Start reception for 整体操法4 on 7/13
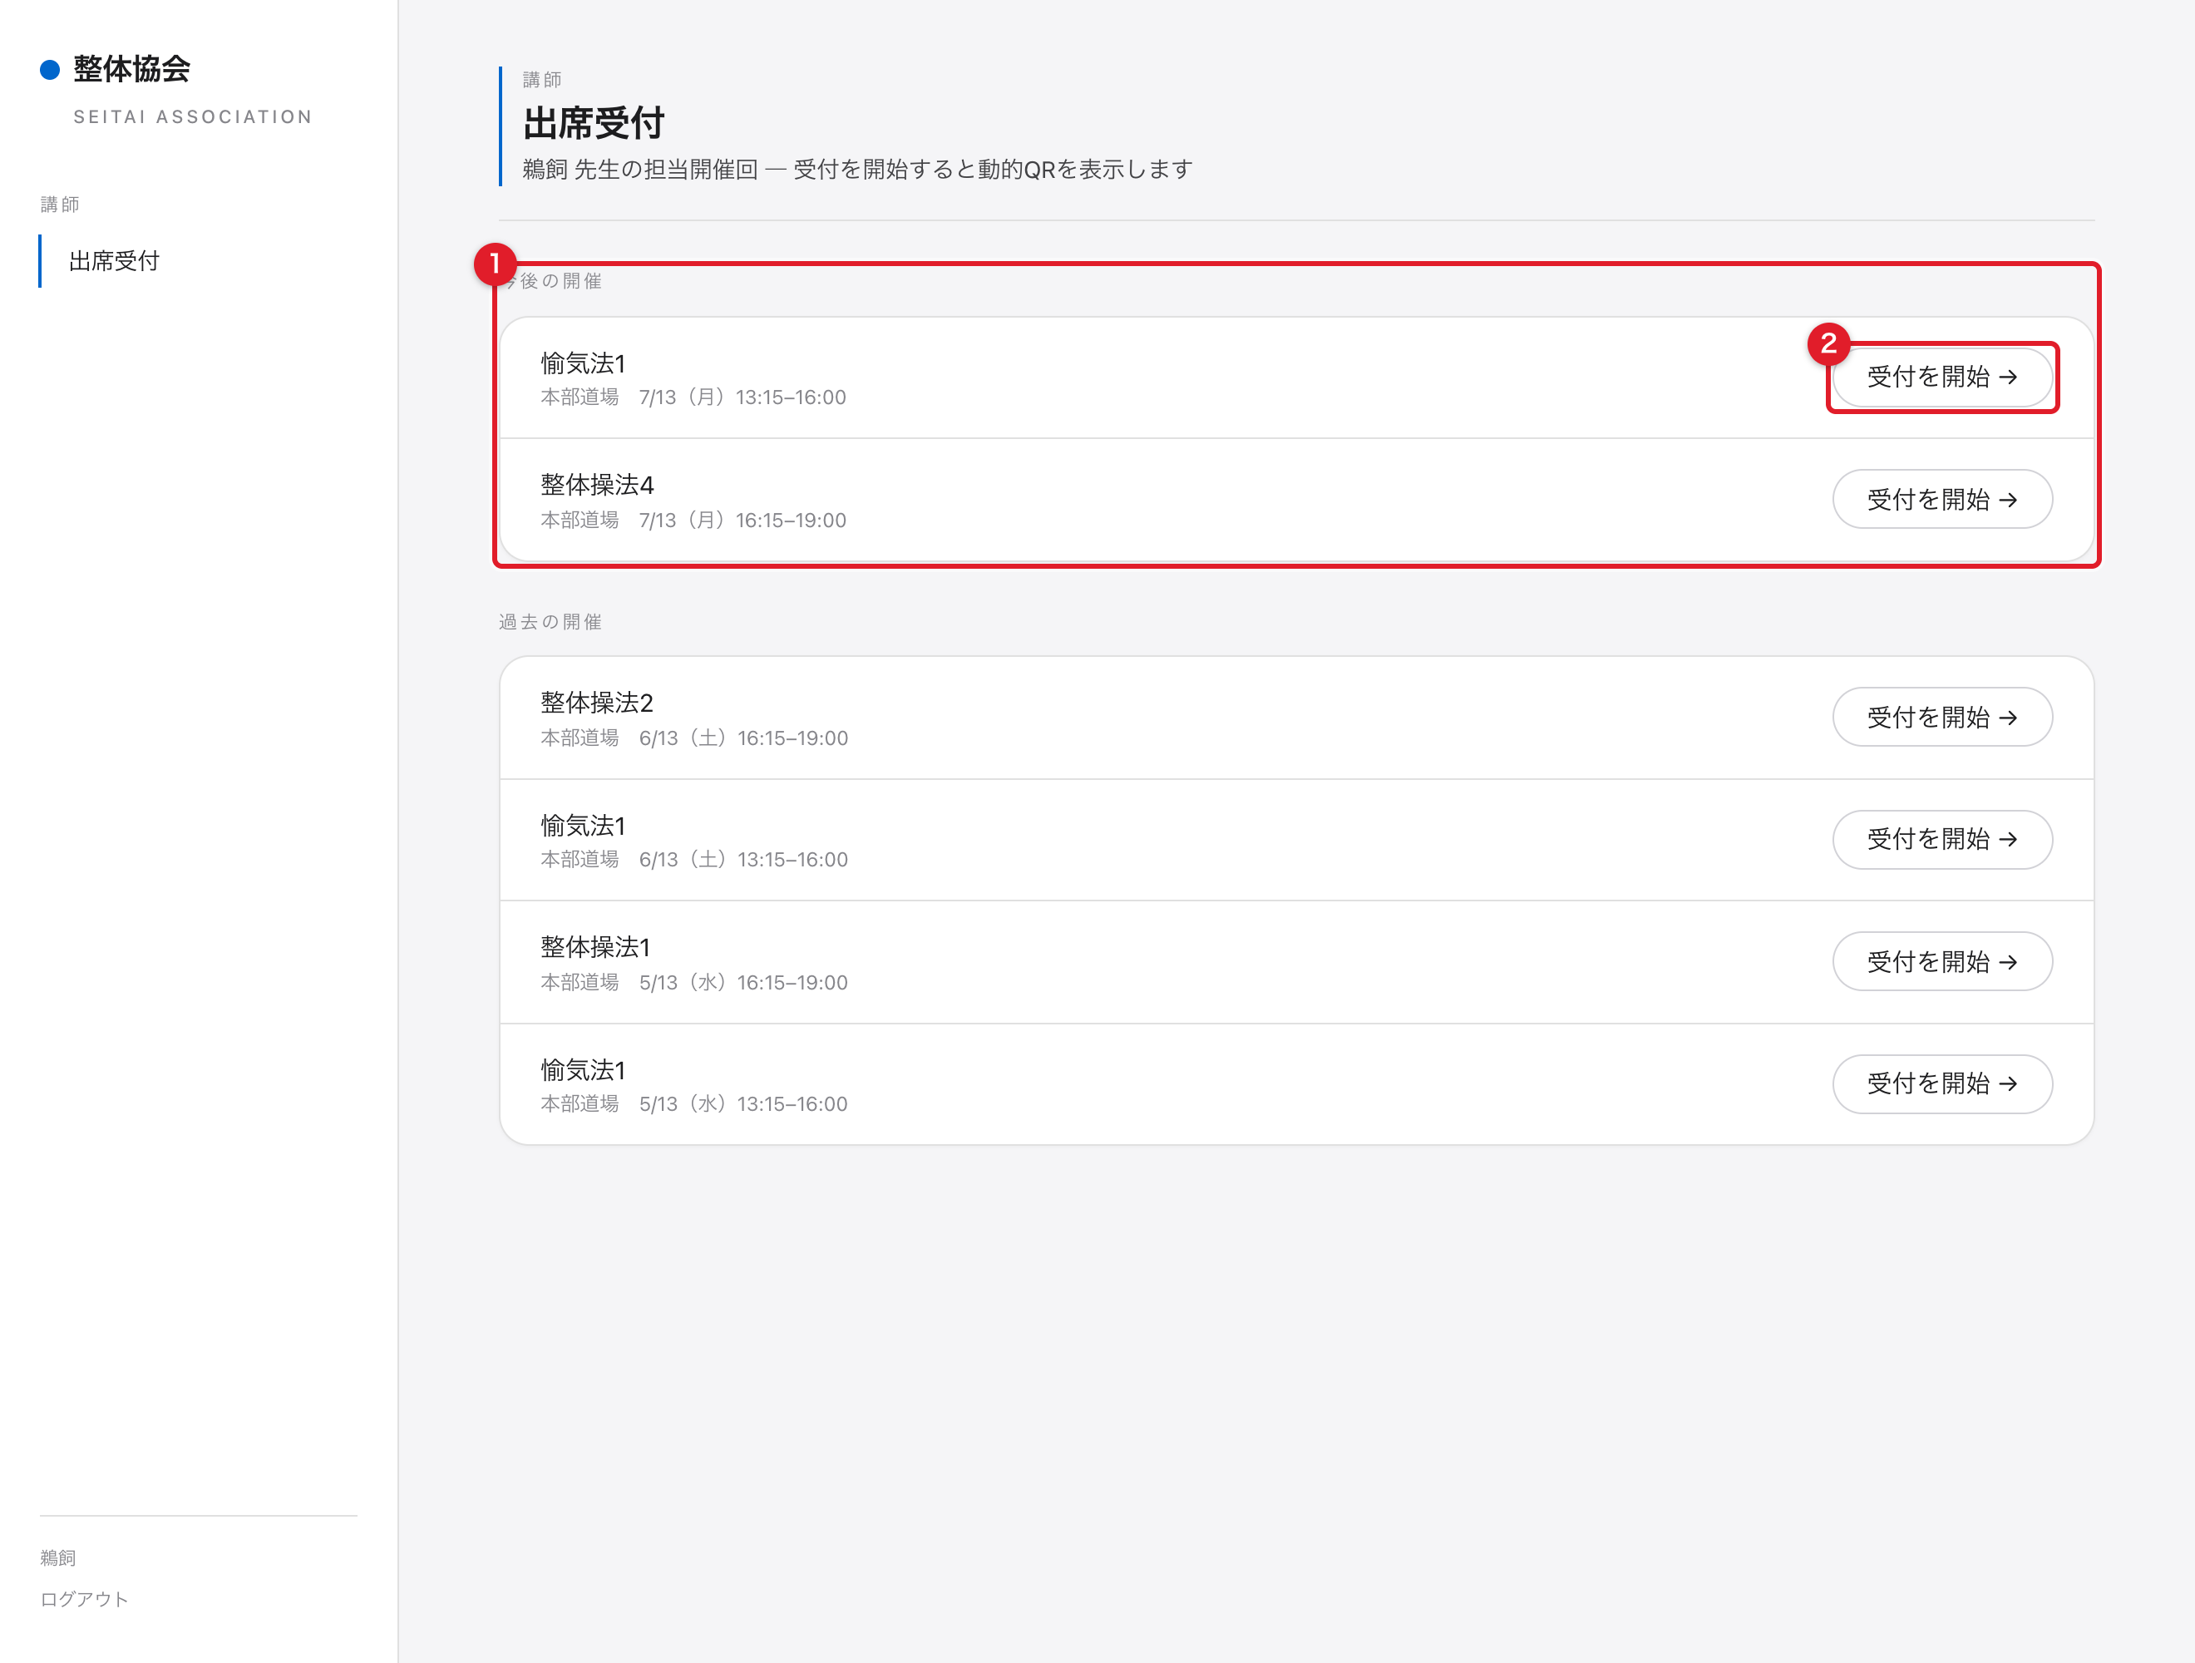 [x=1942, y=499]
